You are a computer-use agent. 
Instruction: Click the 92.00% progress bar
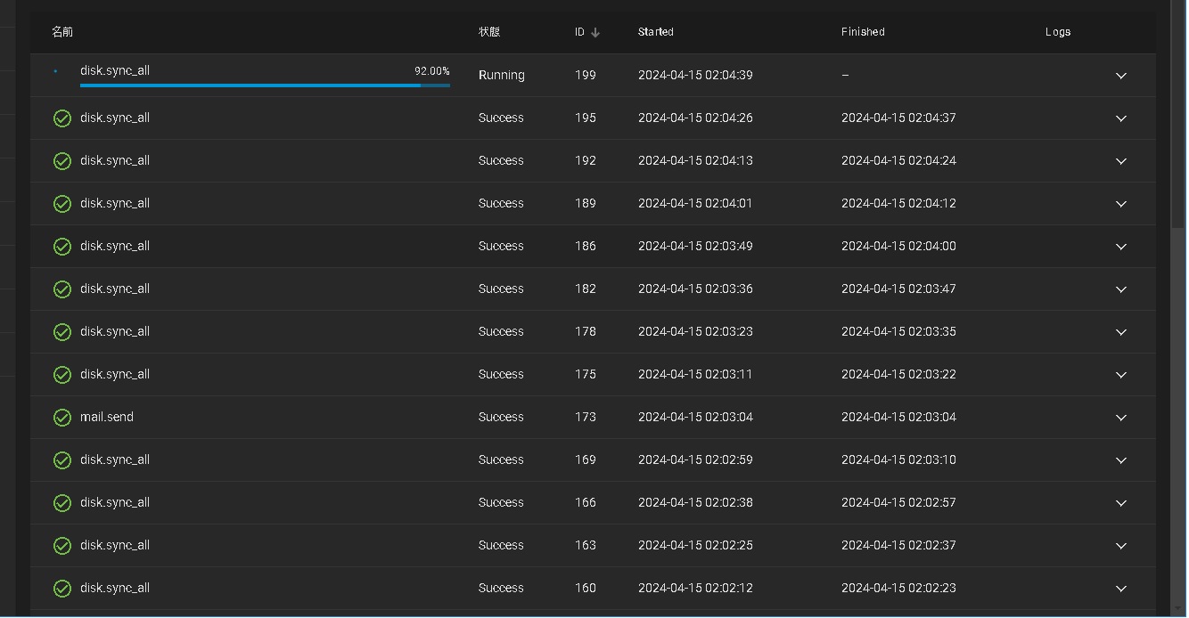coord(265,85)
